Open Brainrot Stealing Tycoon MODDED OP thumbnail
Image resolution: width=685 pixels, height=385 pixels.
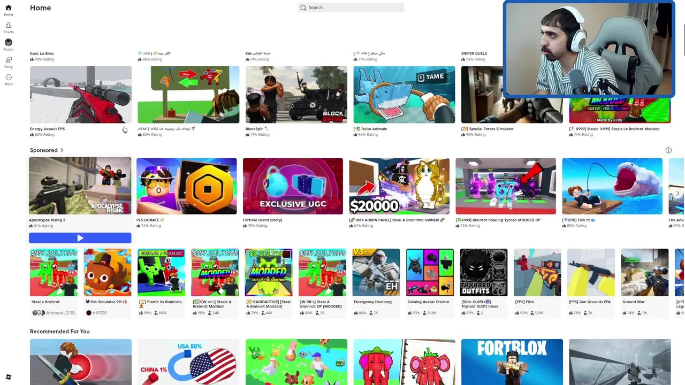[x=506, y=186]
